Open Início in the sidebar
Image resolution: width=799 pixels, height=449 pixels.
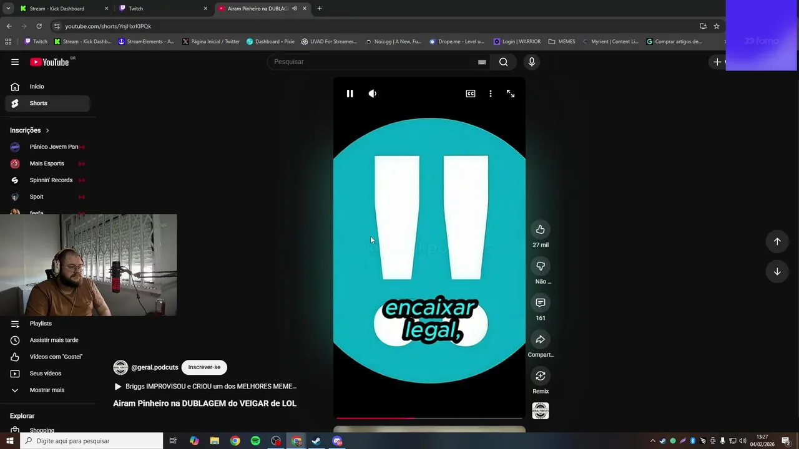47,87
